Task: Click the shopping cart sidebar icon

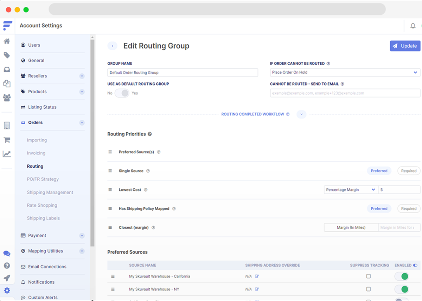Action: 7,140
